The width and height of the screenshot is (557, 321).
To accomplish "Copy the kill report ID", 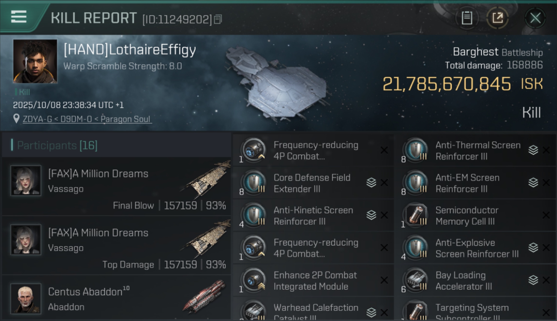I will (218, 19).
